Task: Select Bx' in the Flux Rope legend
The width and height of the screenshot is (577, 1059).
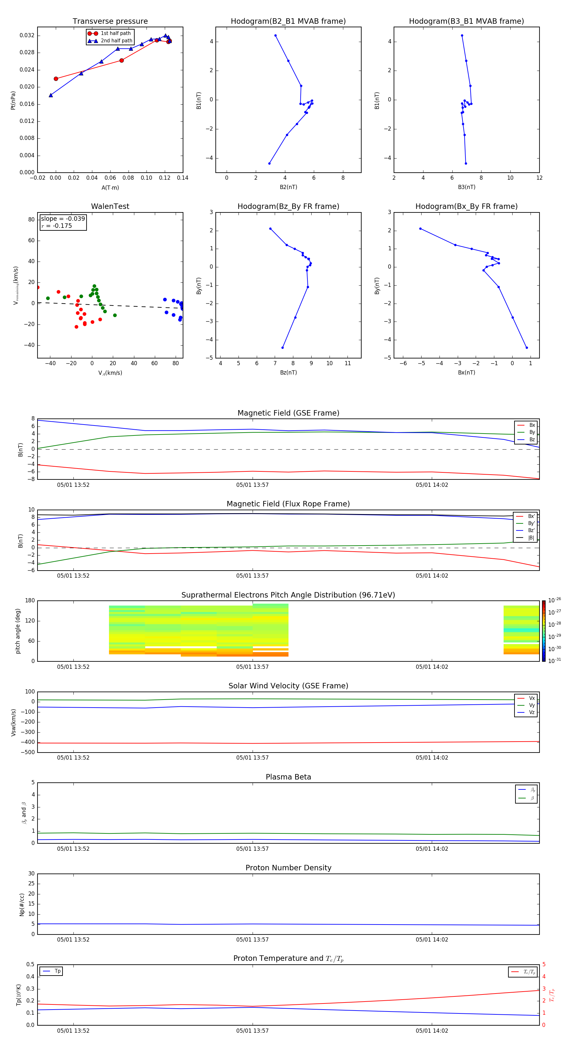Action: point(526,516)
